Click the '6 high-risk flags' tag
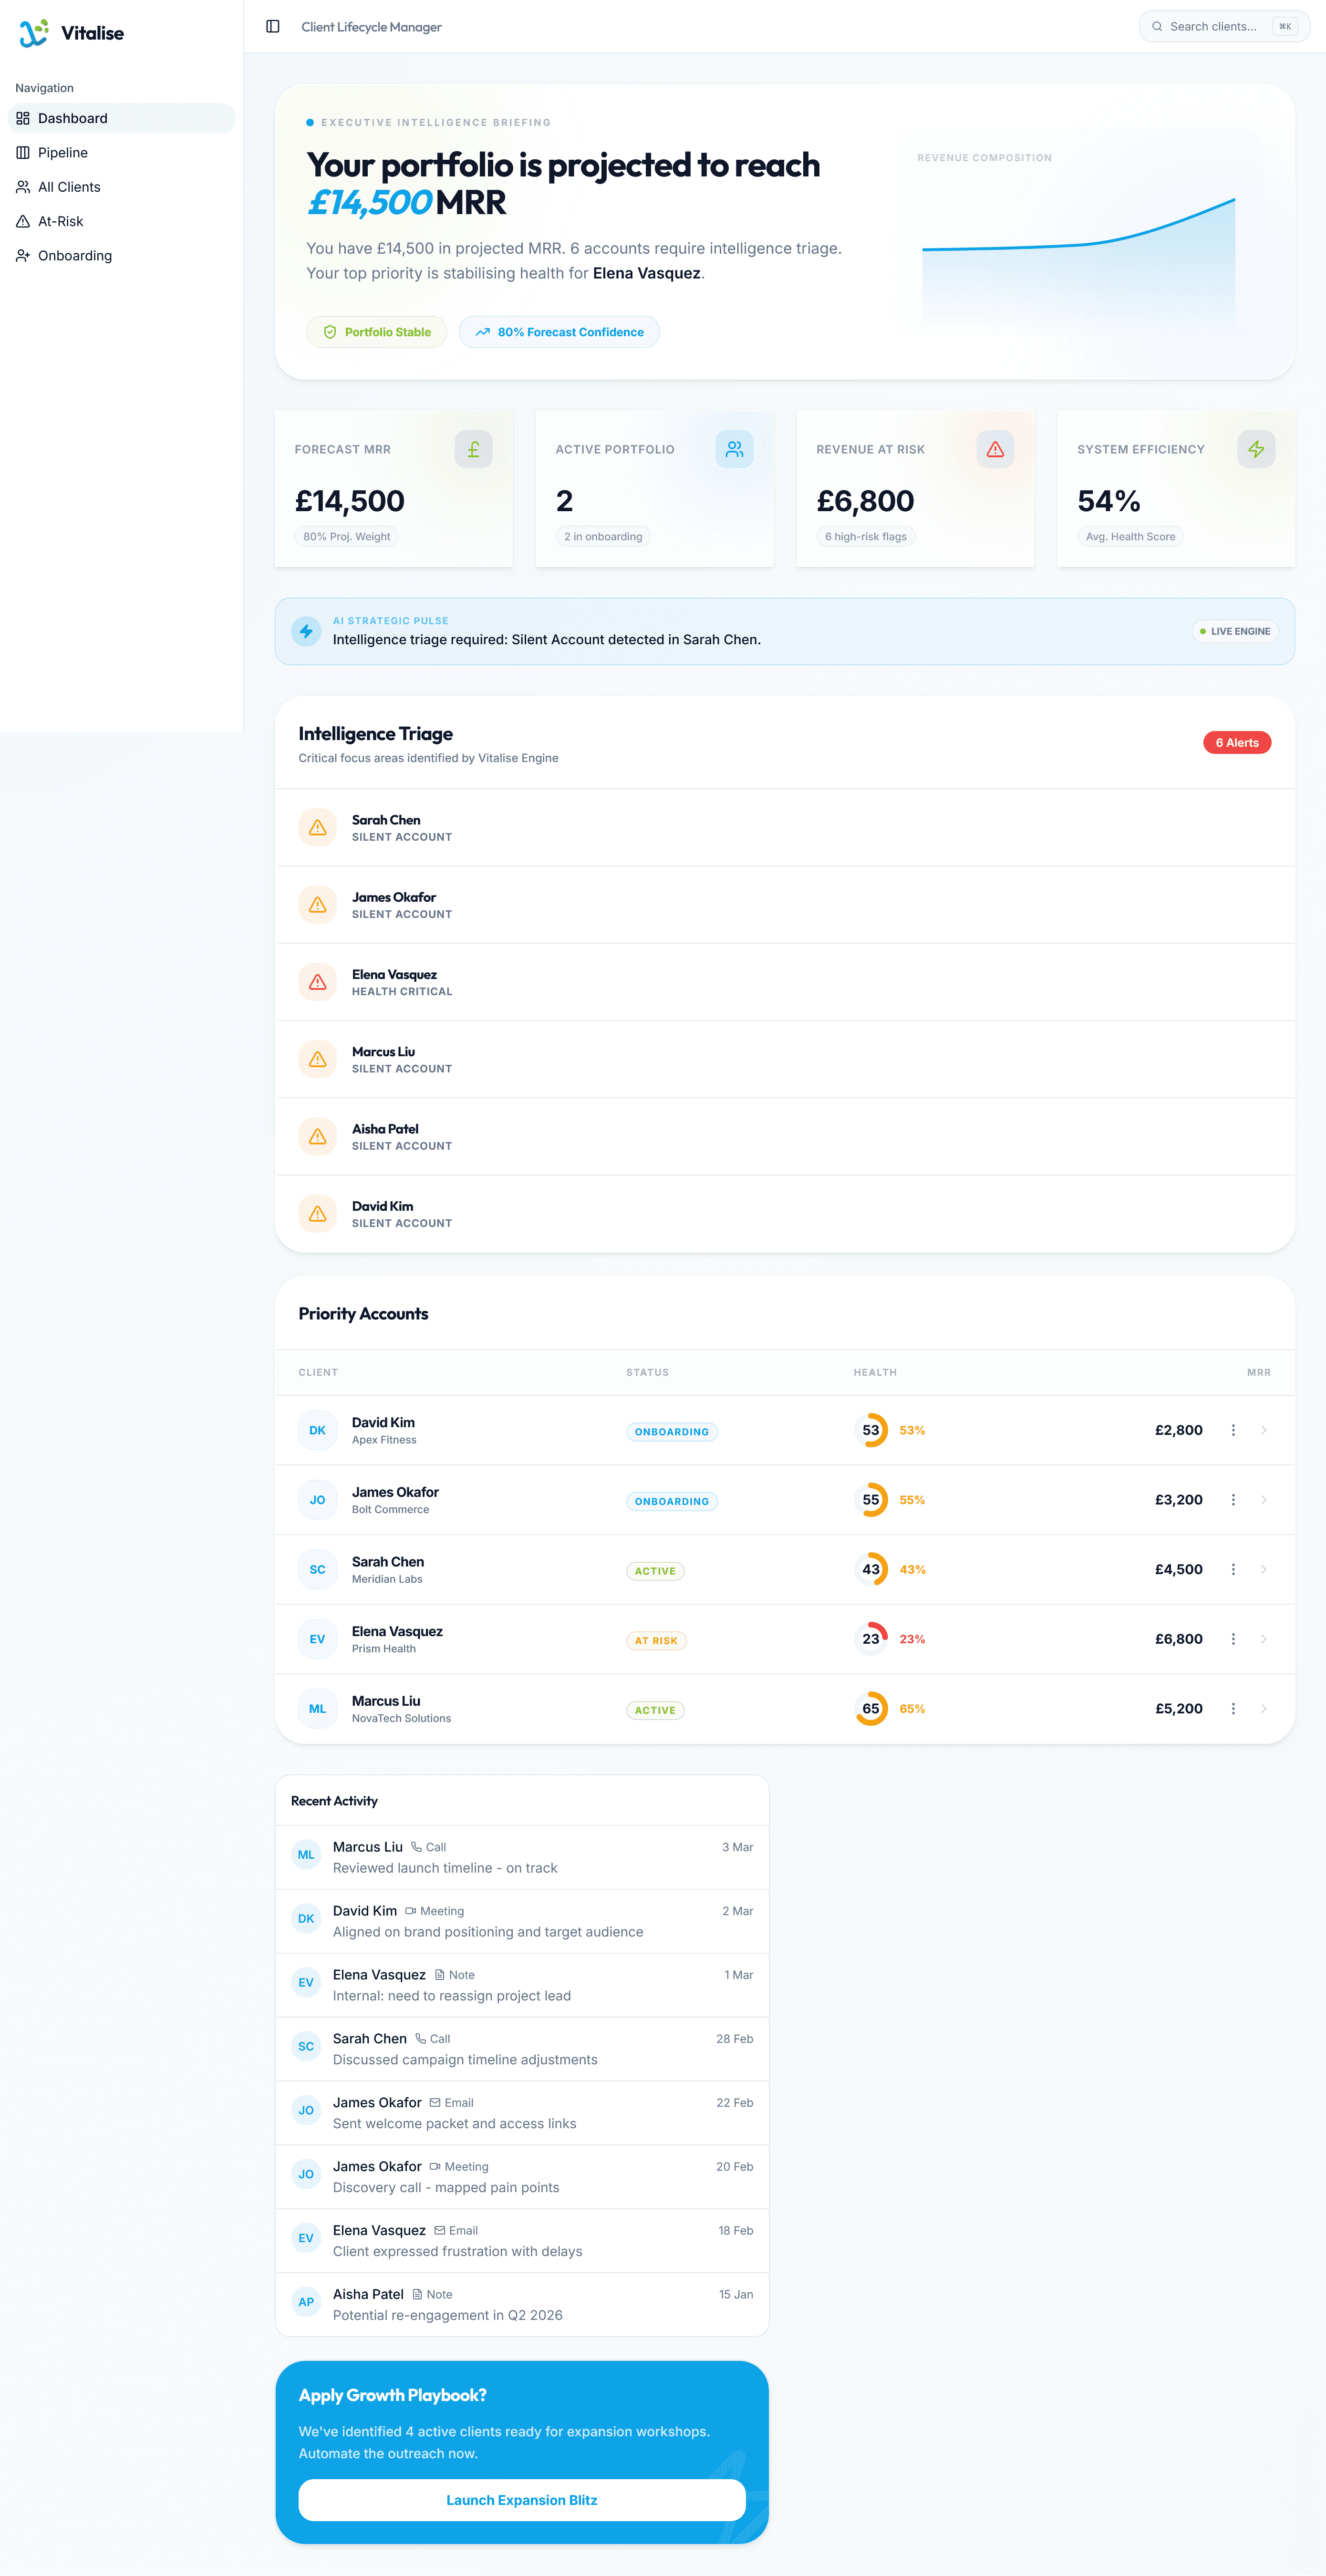 click(x=866, y=537)
